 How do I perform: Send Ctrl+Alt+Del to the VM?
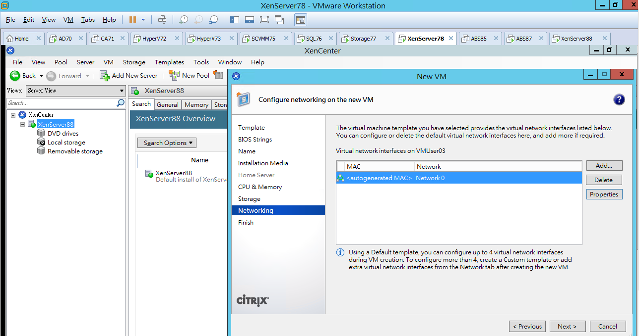pyautogui.click(x=162, y=20)
